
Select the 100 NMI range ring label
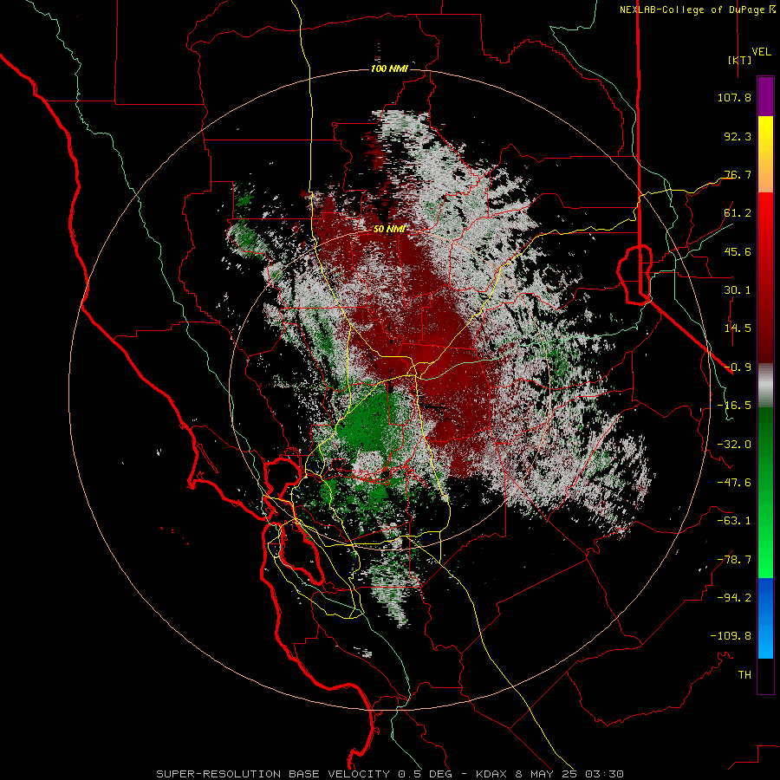coord(389,68)
